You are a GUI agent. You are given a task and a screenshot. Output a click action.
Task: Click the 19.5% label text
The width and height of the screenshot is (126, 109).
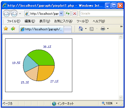coord(16,63)
